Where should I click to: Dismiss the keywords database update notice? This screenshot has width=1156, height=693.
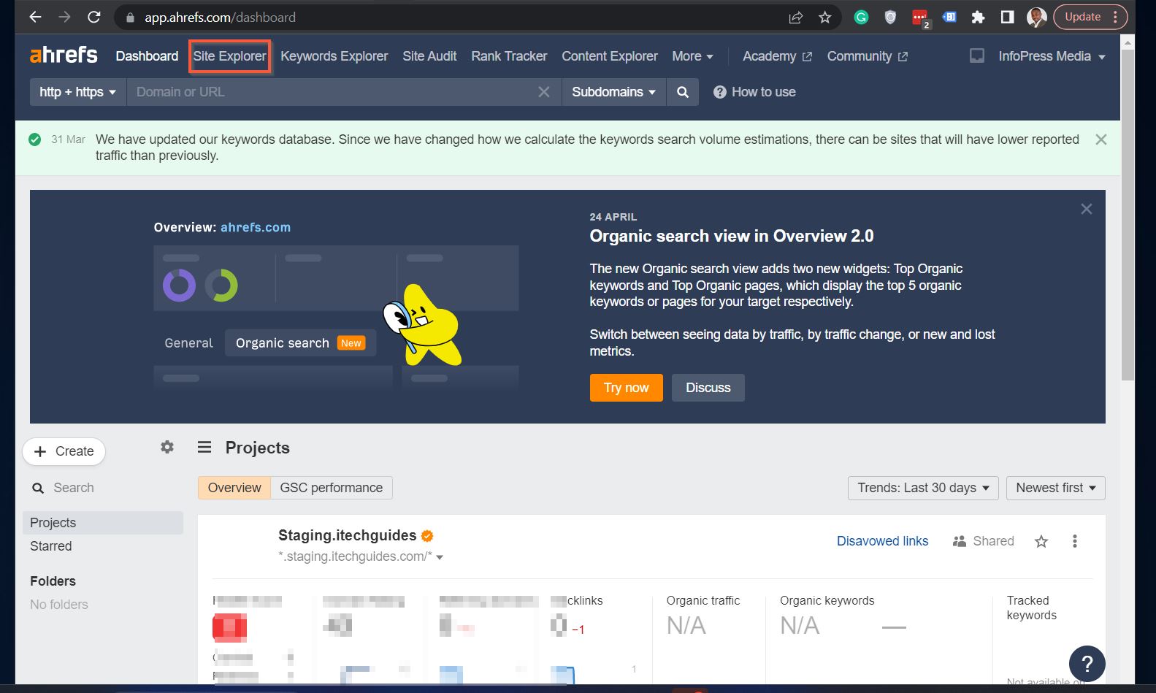click(x=1101, y=139)
